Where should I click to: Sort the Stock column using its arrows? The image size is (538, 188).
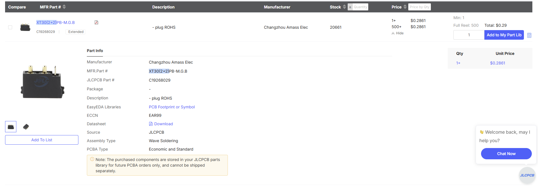(x=344, y=7)
